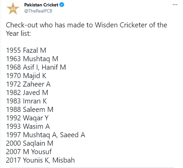The width and height of the screenshot is (183, 168).
Task: Open the @TheRealPCB handle link
Action: tap(38, 11)
